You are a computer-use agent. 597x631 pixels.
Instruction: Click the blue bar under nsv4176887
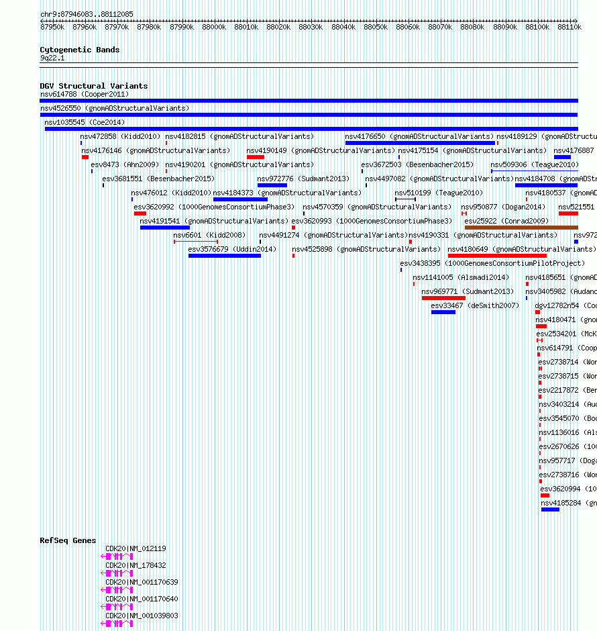562,157
